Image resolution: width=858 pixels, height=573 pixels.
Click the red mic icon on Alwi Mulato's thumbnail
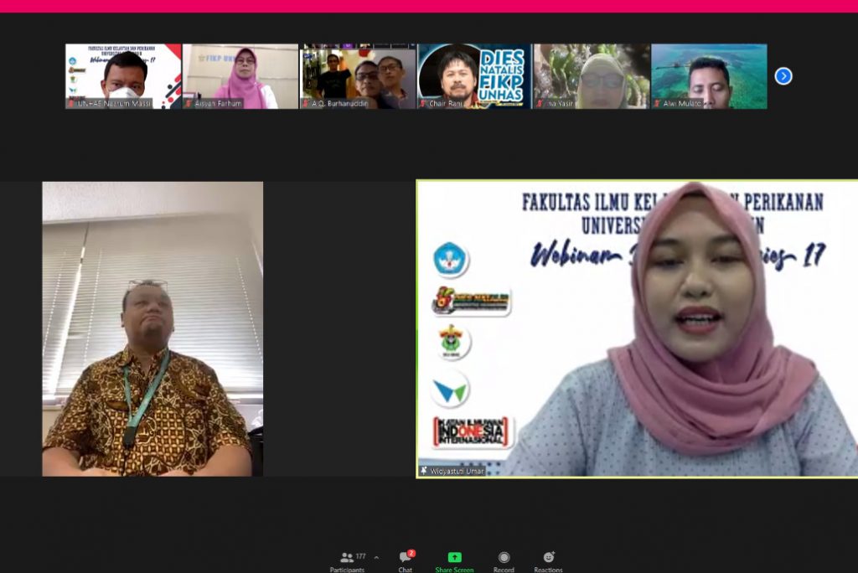pyautogui.click(x=656, y=102)
